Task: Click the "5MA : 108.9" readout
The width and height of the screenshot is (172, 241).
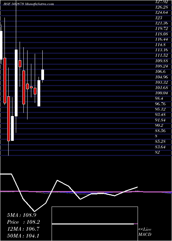Action: [x=21, y=215]
